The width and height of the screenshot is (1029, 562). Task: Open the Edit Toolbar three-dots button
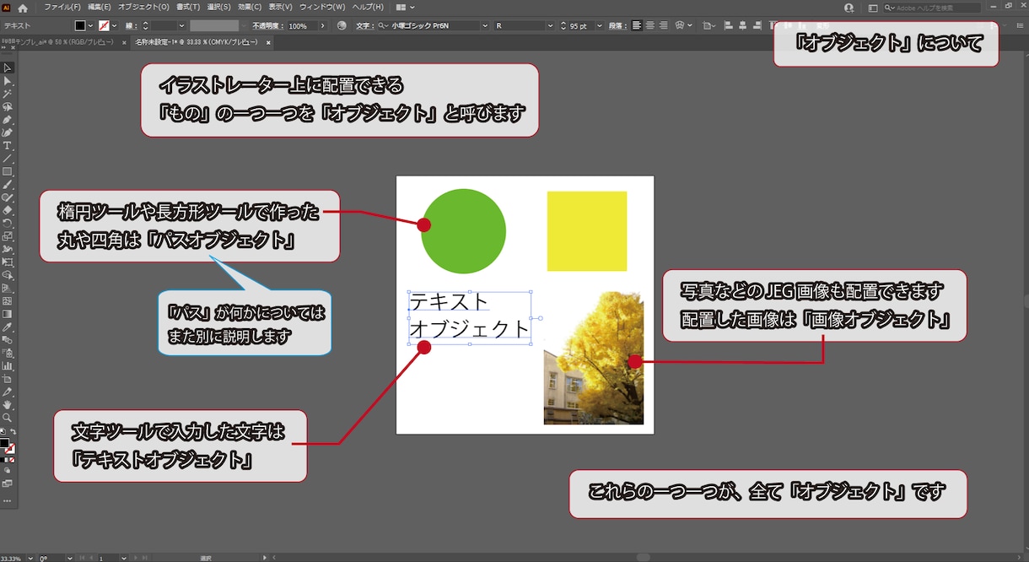coord(8,500)
